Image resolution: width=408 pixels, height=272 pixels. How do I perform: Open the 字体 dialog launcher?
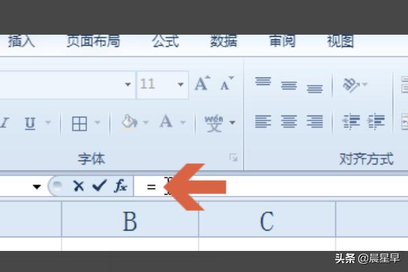coord(233,158)
